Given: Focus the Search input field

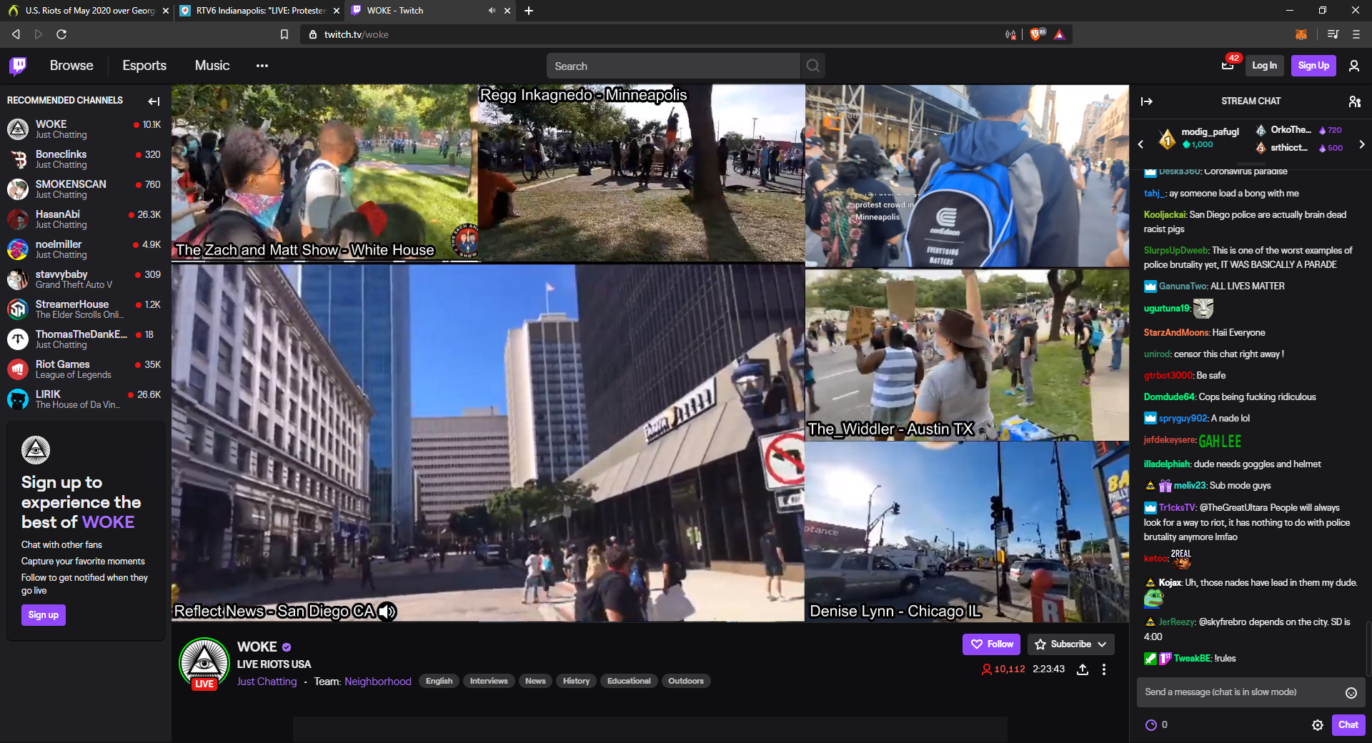Looking at the screenshot, I should pos(673,66).
